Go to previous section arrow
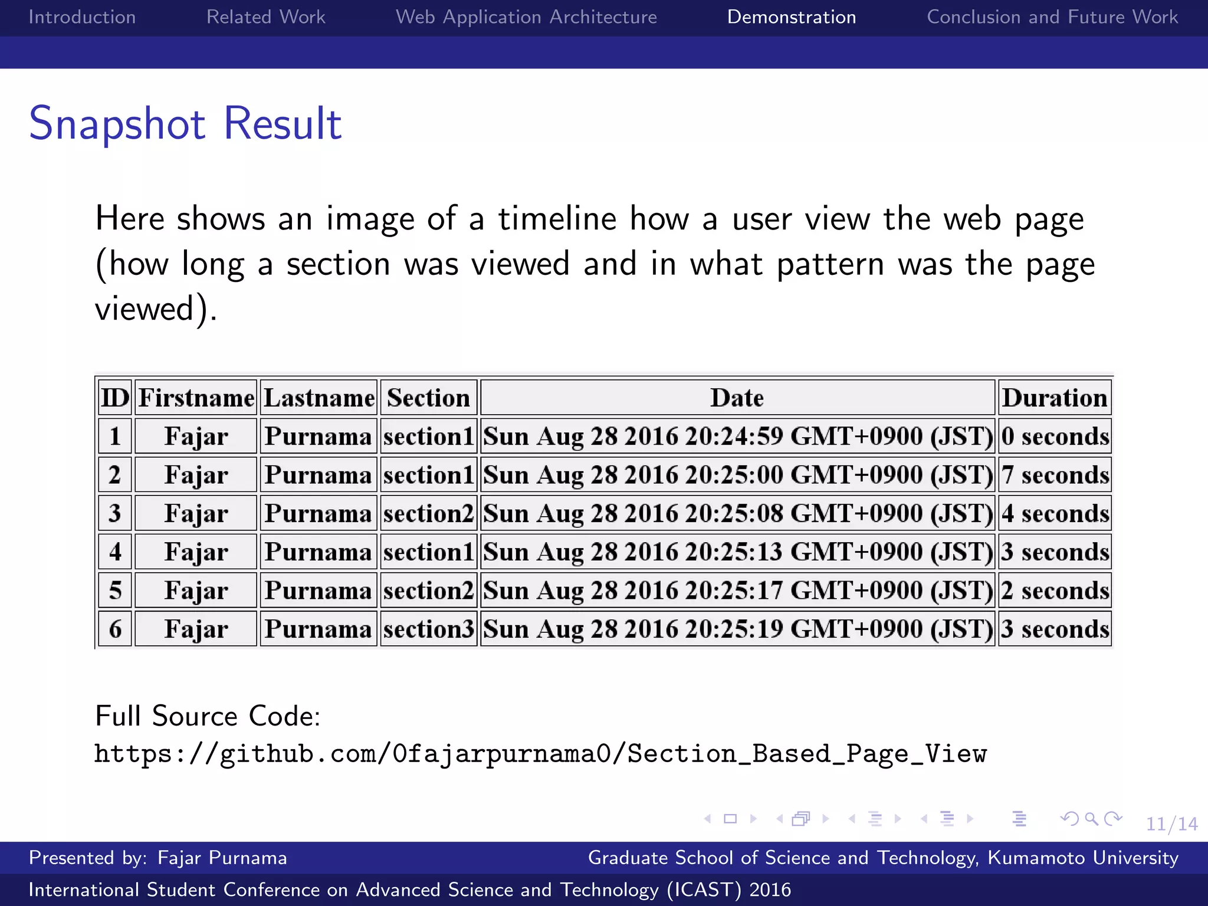Image resolution: width=1208 pixels, height=906 pixels. (924, 819)
